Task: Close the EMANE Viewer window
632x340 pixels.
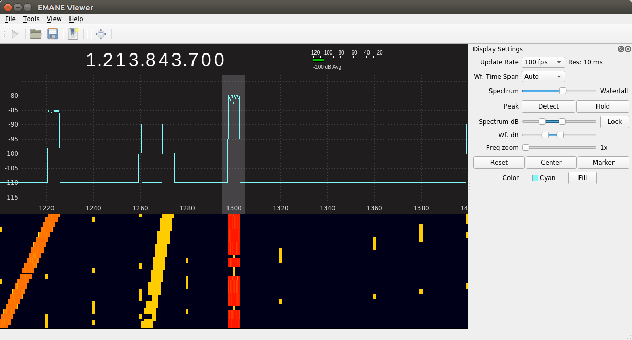Action: [8, 7]
